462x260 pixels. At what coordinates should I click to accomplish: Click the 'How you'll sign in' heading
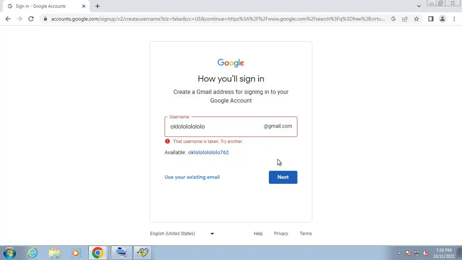(231, 79)
